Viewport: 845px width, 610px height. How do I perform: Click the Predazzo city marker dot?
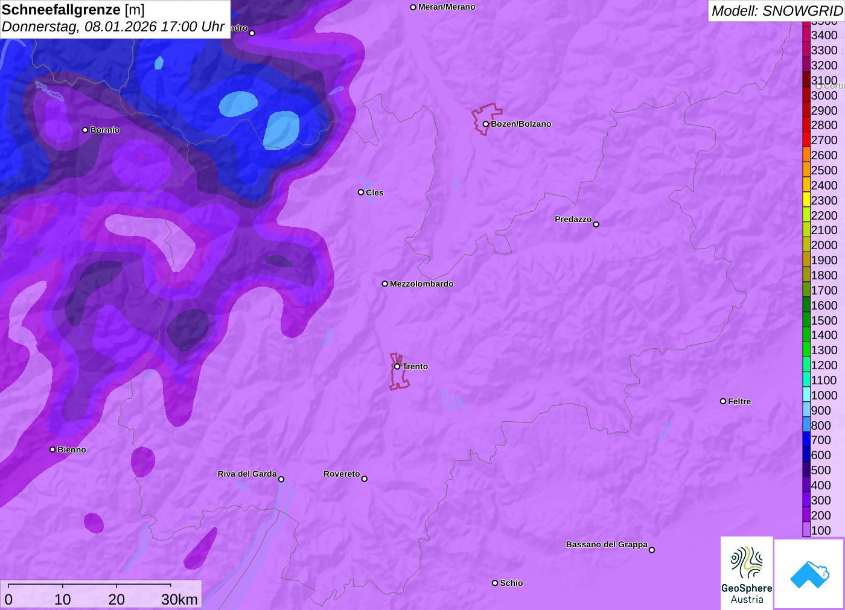pyautogui.click(x=596, y=224)
